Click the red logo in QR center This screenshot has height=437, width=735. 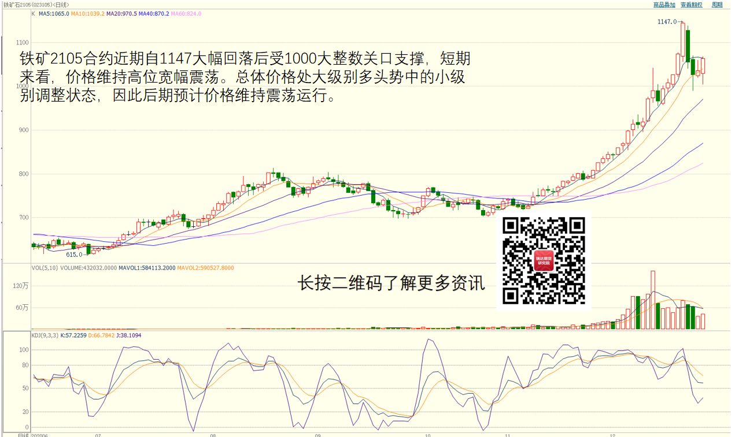(544, 261)
